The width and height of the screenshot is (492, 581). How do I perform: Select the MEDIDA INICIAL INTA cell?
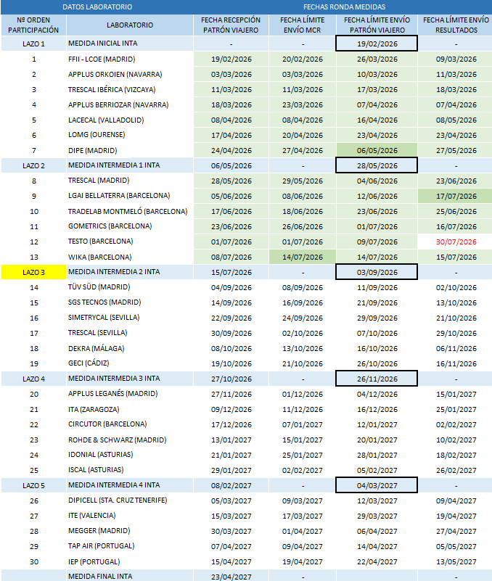(130, 44)
